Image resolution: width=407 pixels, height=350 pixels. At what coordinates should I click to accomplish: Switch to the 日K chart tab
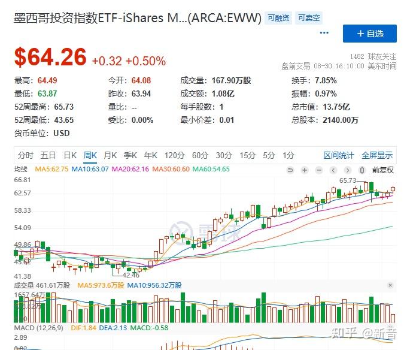[x=70, y=155]
